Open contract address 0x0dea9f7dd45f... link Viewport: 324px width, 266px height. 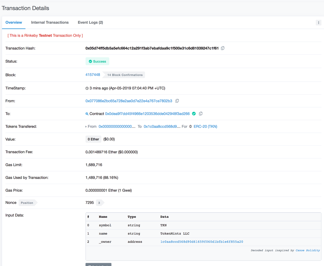(x=147, y=114)
